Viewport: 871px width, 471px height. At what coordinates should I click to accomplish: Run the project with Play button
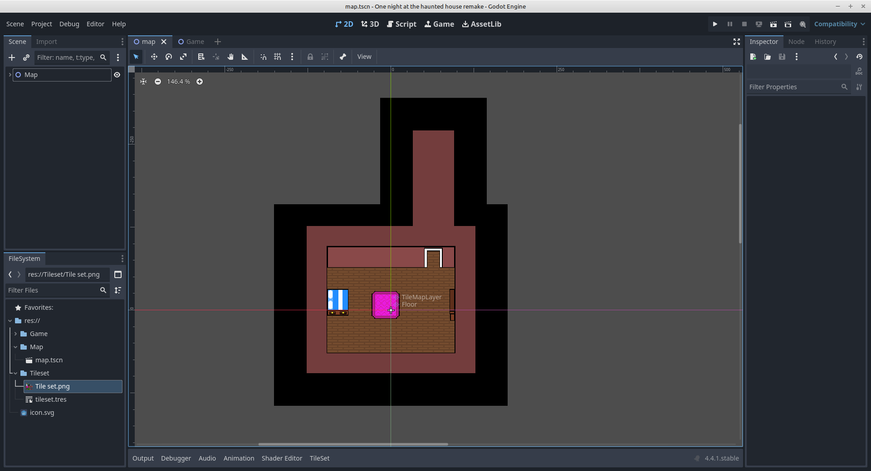pyautogui.click(x=715, y=24)
